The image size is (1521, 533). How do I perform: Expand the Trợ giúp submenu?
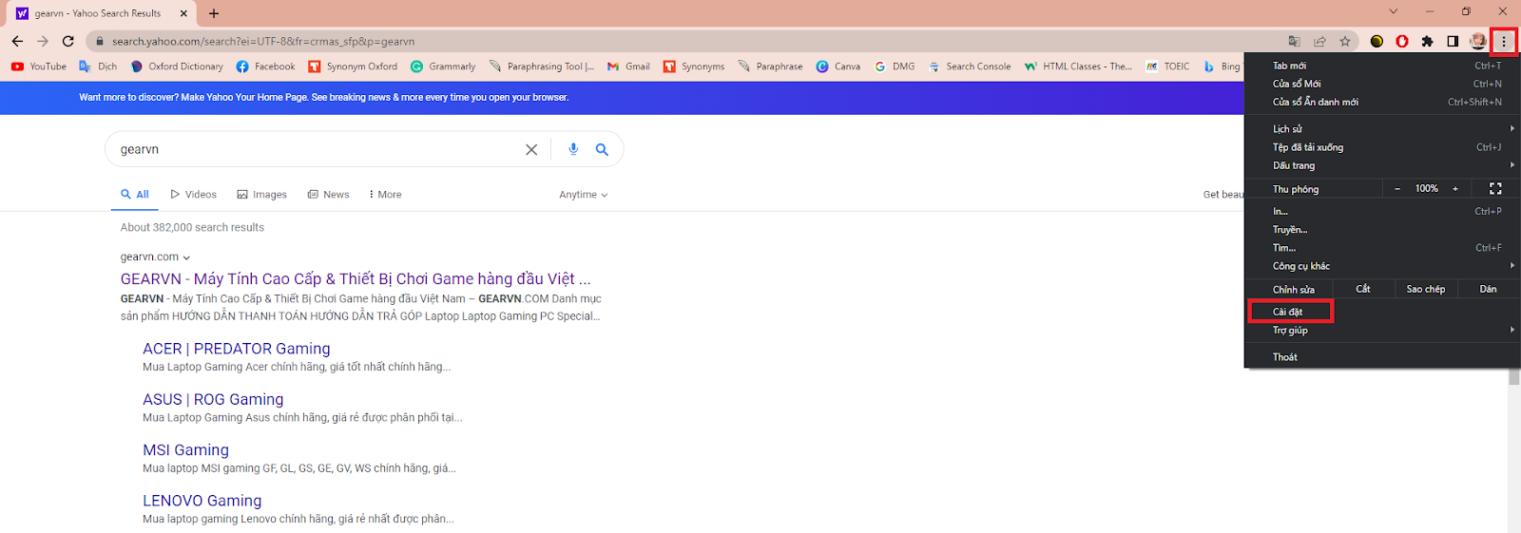[x=1382, y=331]
